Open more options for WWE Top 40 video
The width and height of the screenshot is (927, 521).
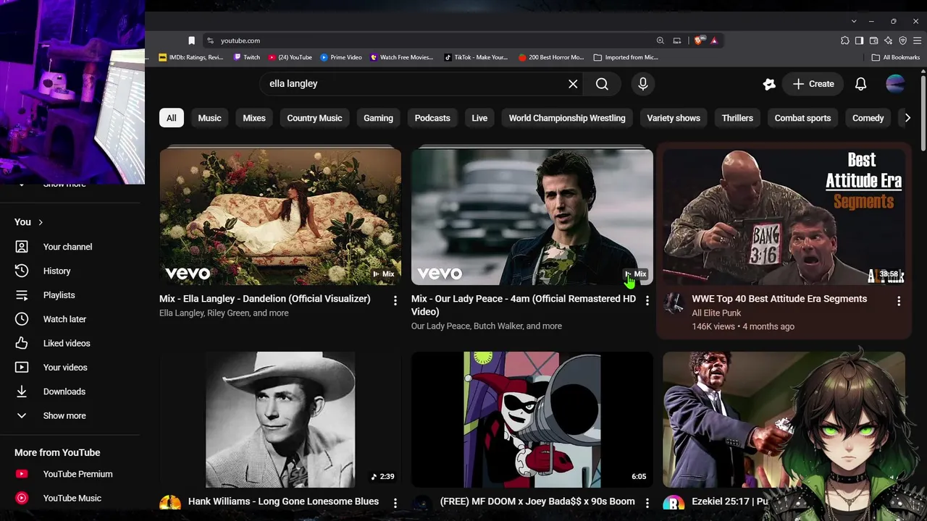899,301
